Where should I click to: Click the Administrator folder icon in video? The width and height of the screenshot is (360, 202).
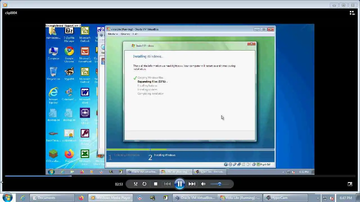click(53, 34)
